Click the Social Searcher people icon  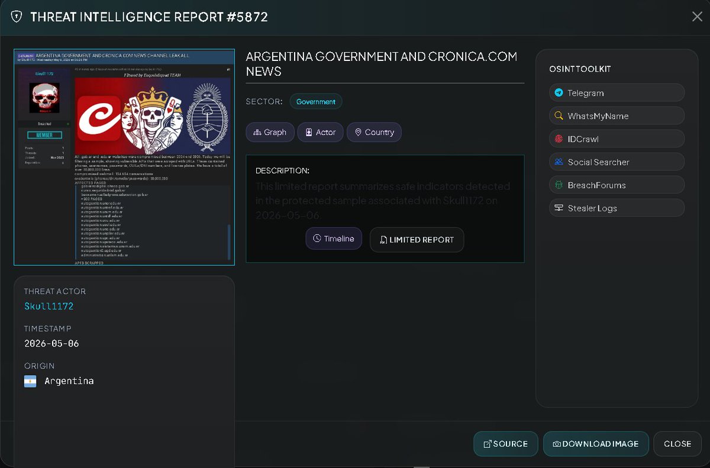pos(559,162)
